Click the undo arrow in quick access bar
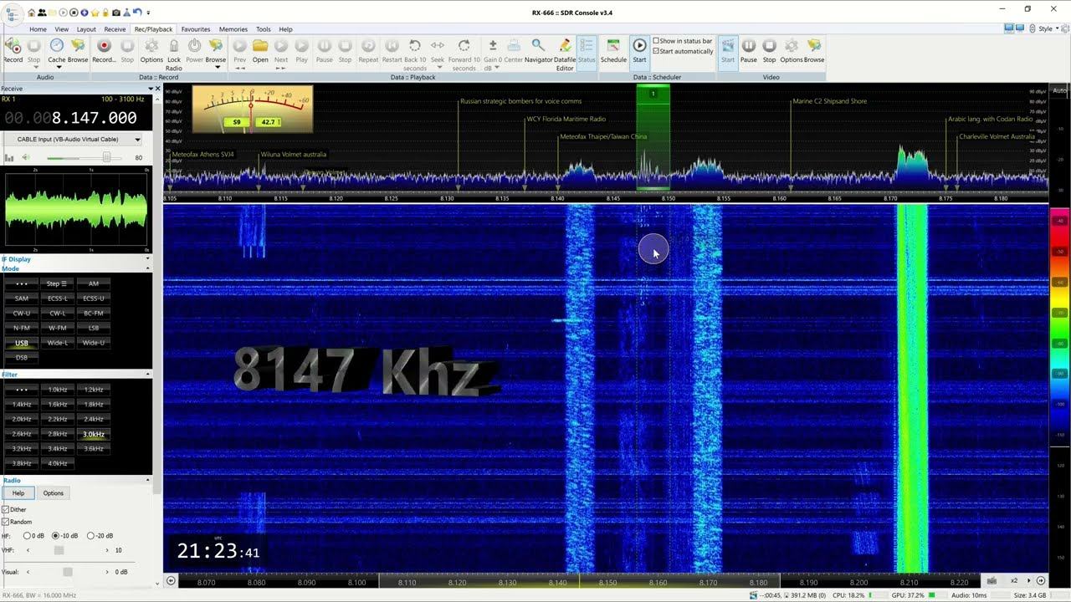The height and width of the screenshot is (602, 1071). coord(136,13)
